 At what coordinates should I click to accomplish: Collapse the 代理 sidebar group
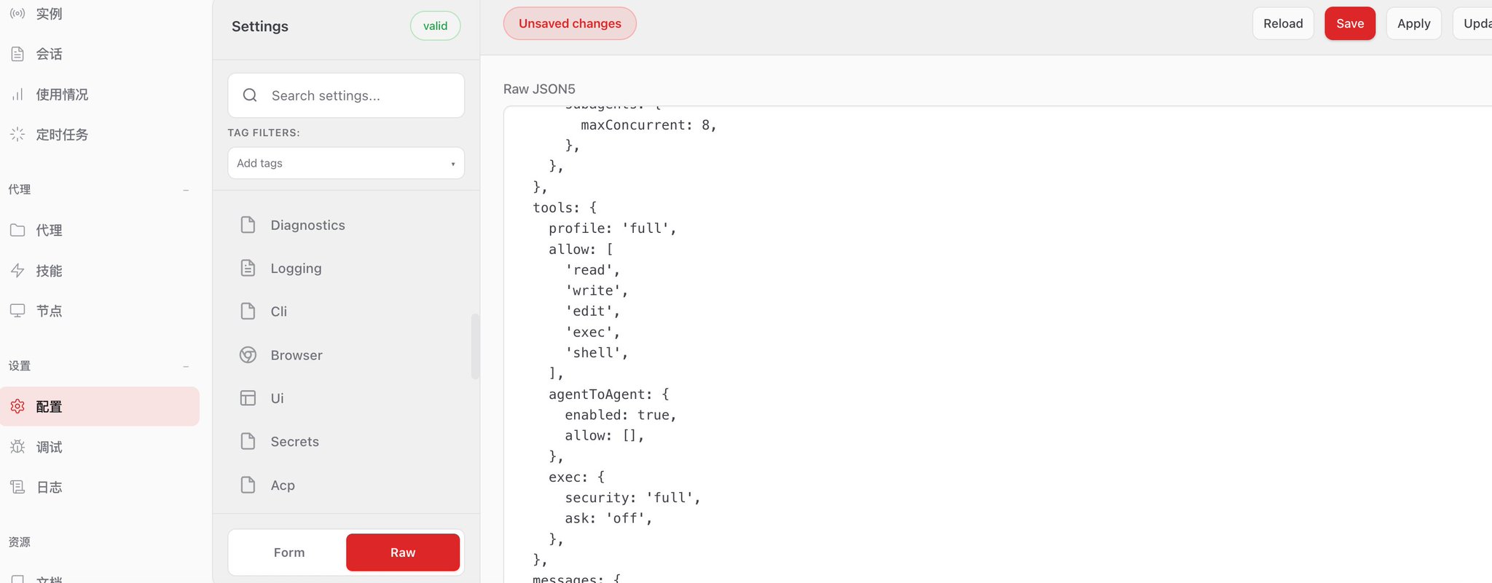click(x=186, y=190)
